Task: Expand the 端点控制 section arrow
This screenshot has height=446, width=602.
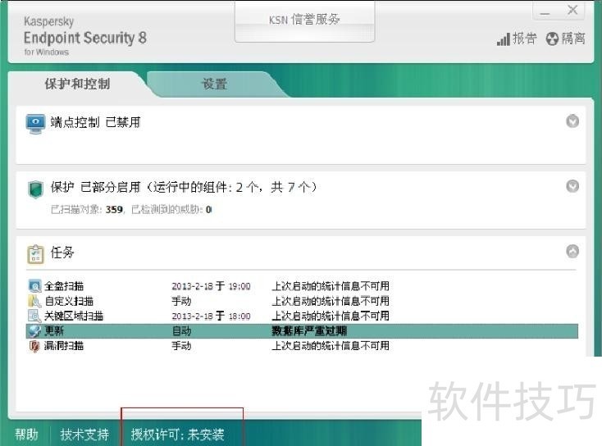Action: pos(572,121)
